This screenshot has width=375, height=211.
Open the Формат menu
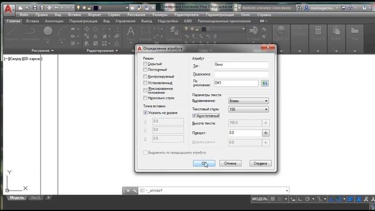94,15
